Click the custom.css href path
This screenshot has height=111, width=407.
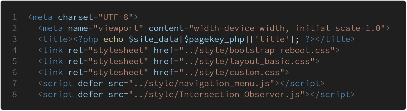(232, 72)
